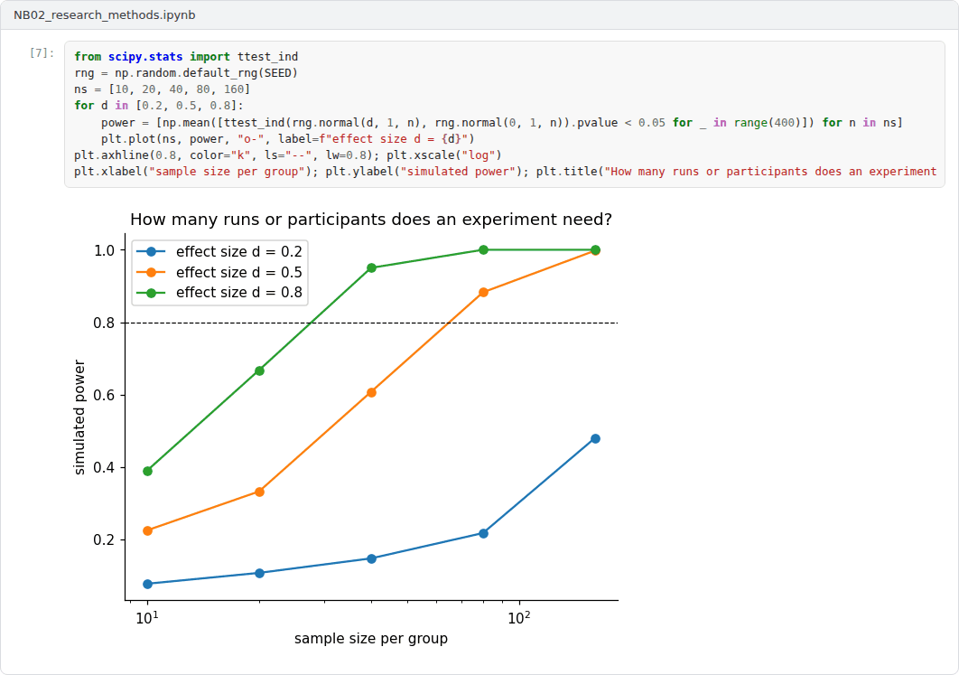
Task: Click the x-axis tick label 10²
Action: tap(519, 617)
